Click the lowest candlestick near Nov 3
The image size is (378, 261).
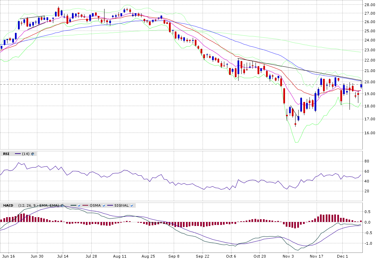(x=295, y=124)
